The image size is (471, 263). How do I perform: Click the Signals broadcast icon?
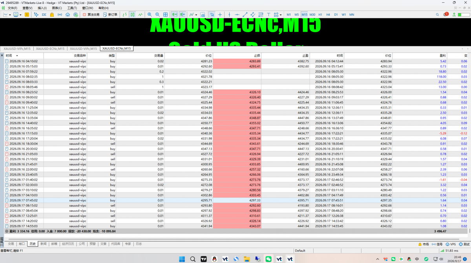(x=60, y=15)
